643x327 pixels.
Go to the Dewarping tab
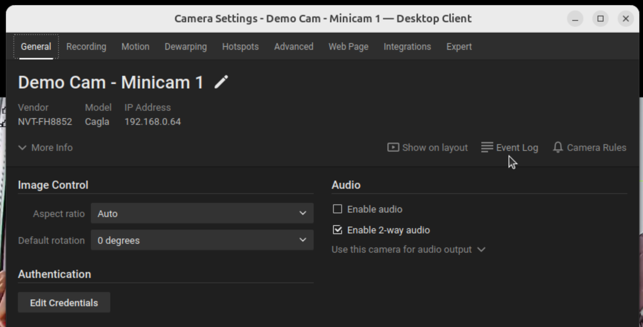pyautogui.click(x=186, y=46)
